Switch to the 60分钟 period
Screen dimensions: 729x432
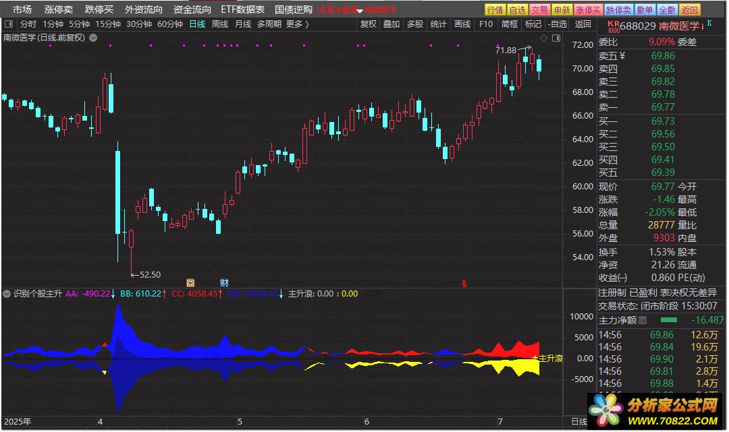pyautogui.click(x=170, y=24)
